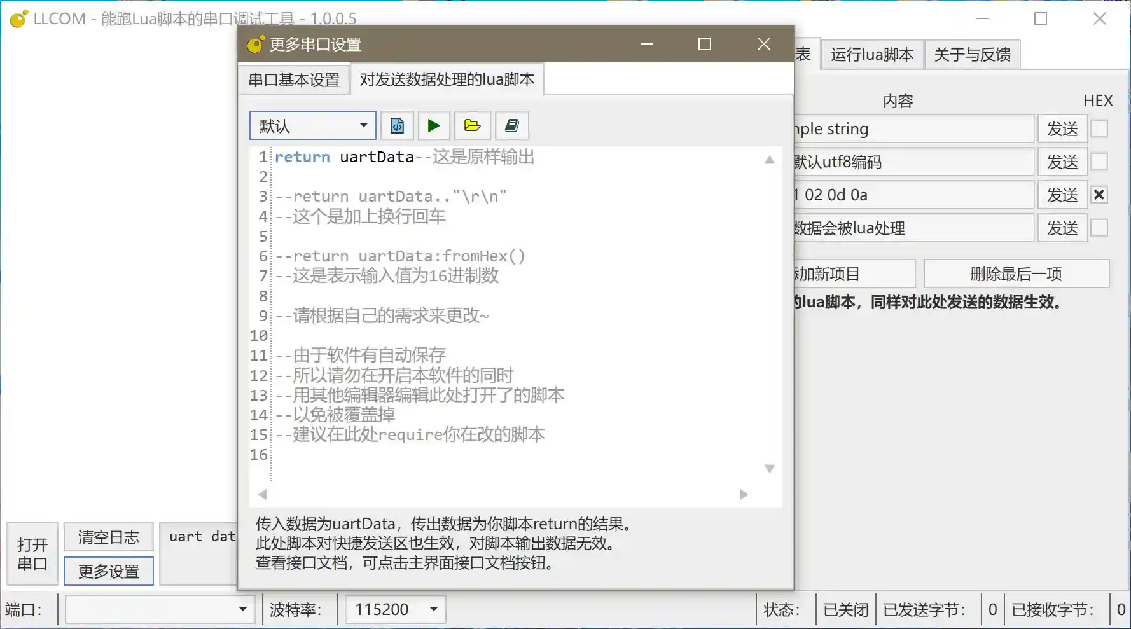Run the Lua script with the green play icon
This screenshot has width=1131, height=629.
tap(434, 125)
